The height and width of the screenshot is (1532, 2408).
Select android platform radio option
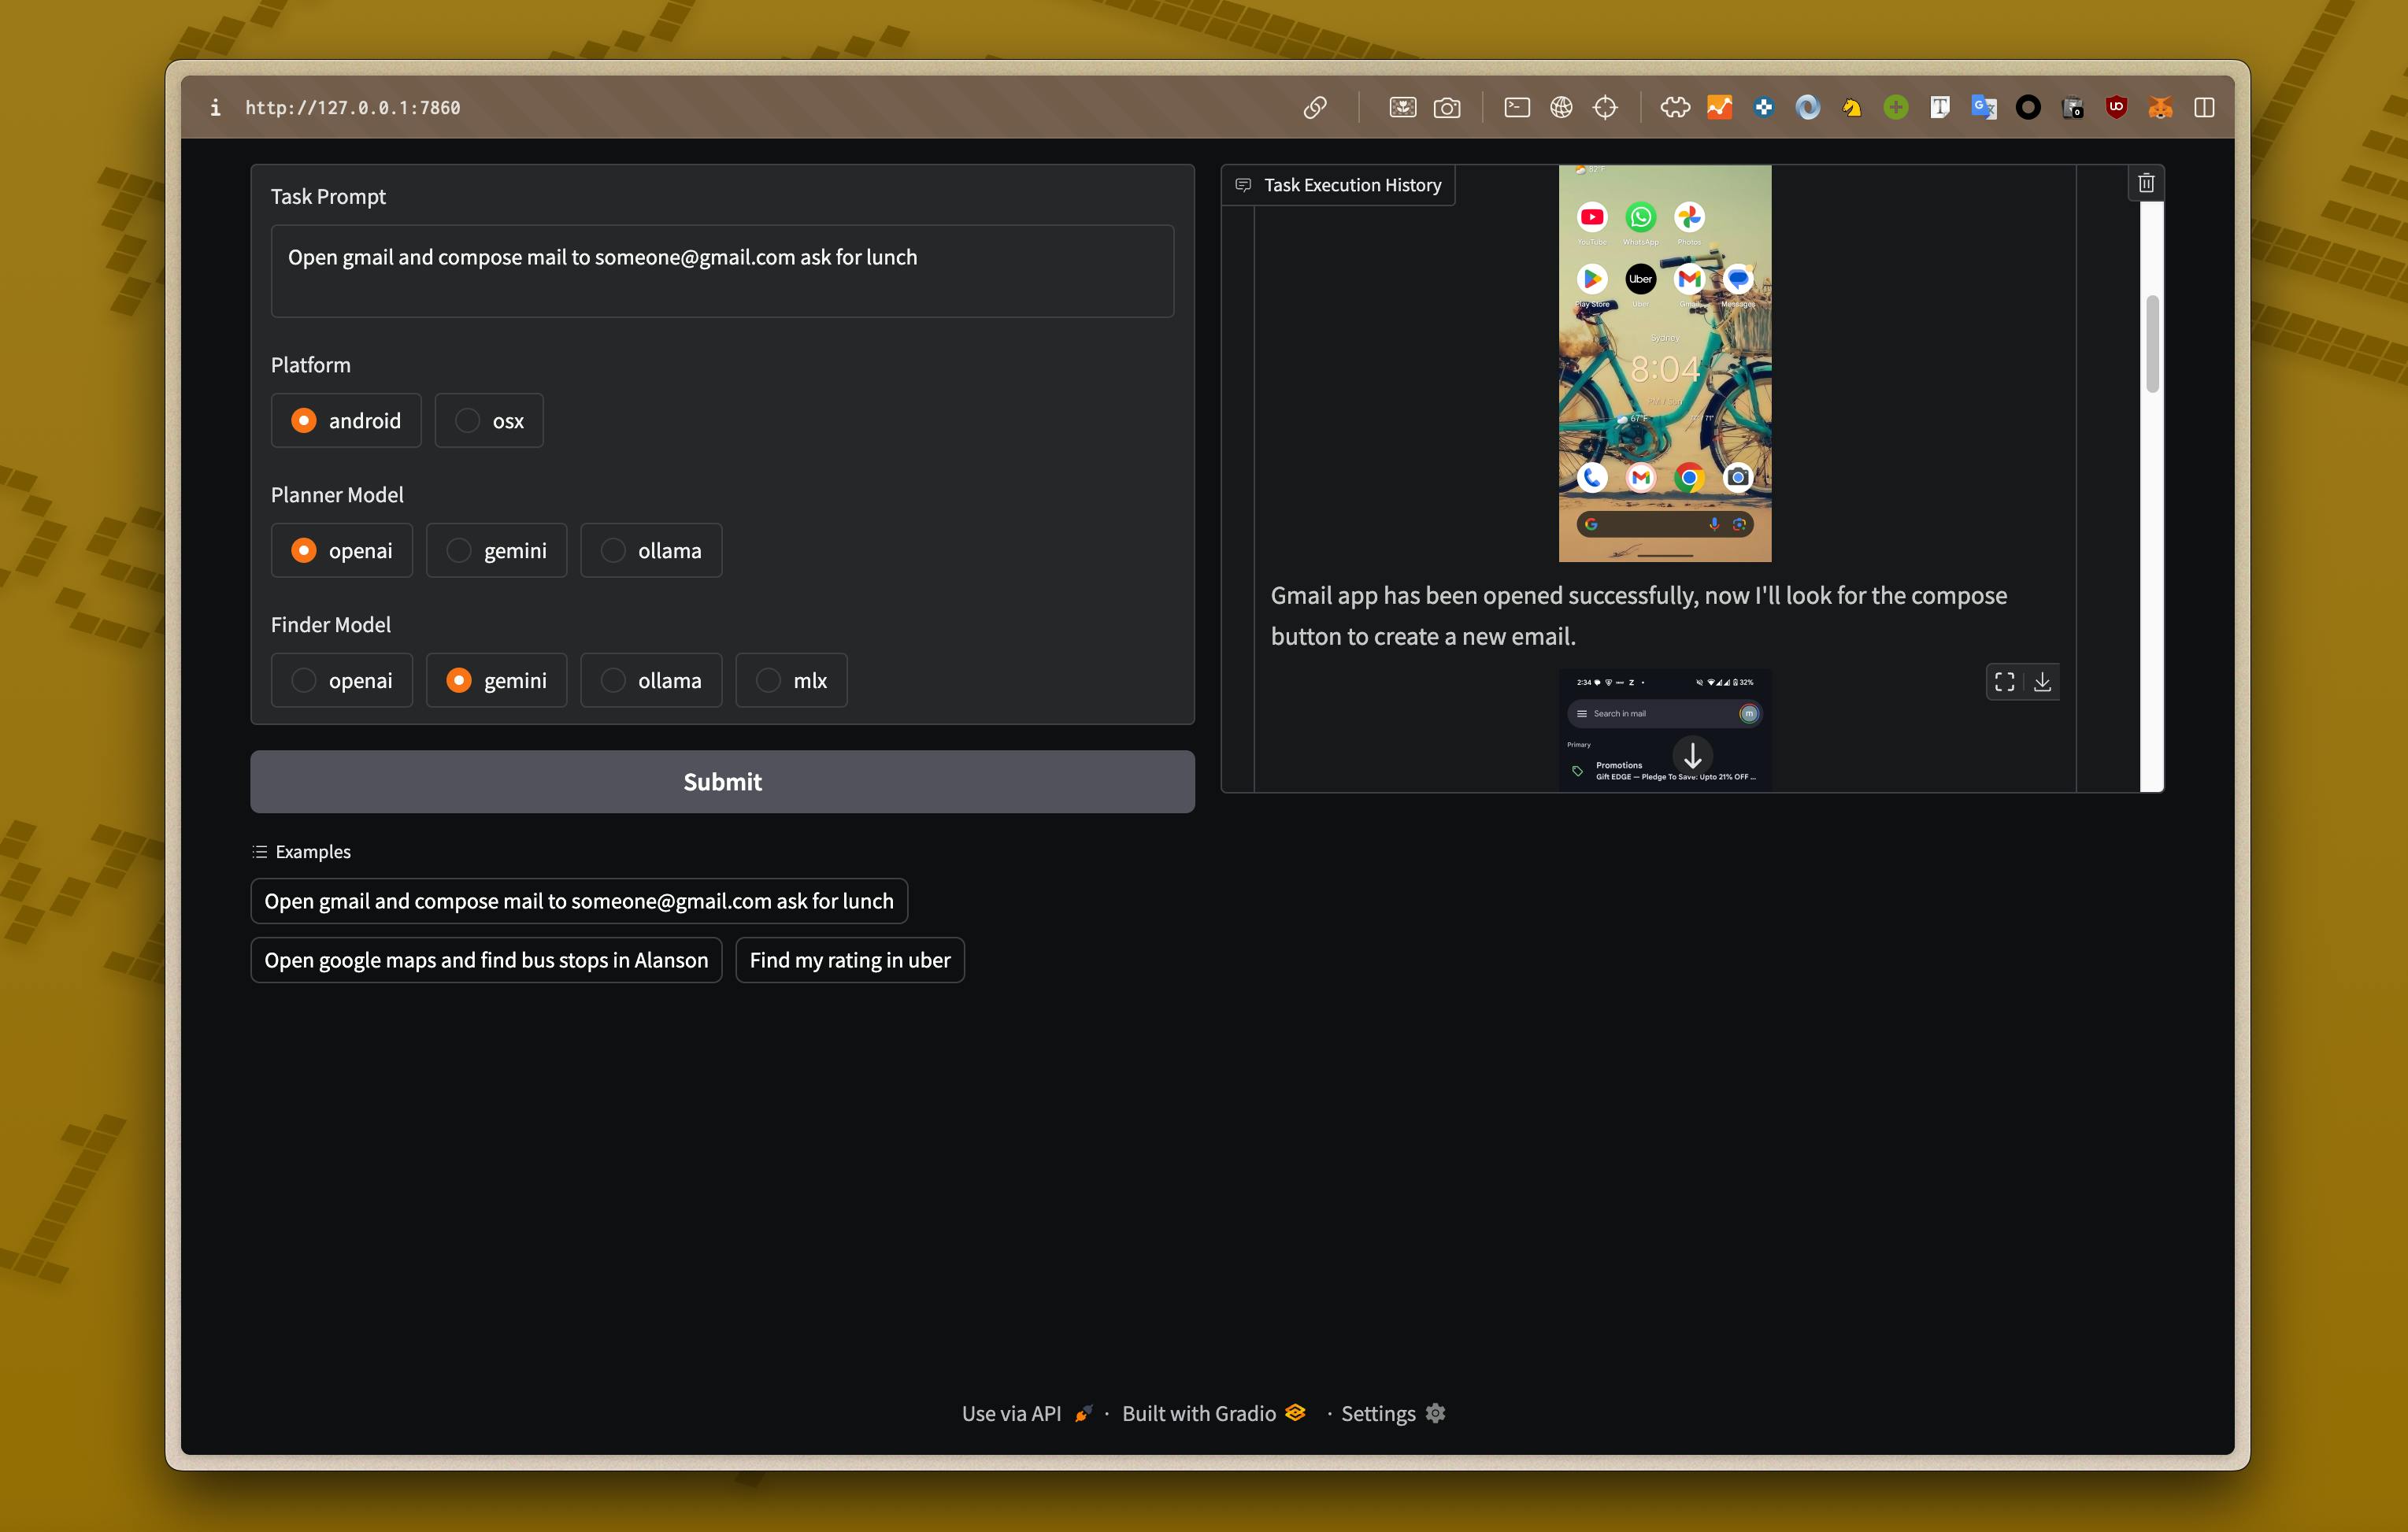(345, 420)
